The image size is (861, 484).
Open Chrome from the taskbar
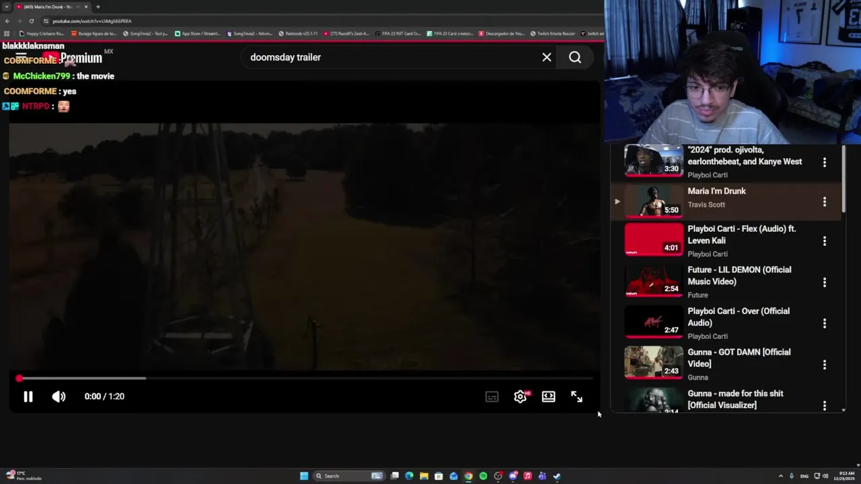pyautogui.click(x=468, y=476)
